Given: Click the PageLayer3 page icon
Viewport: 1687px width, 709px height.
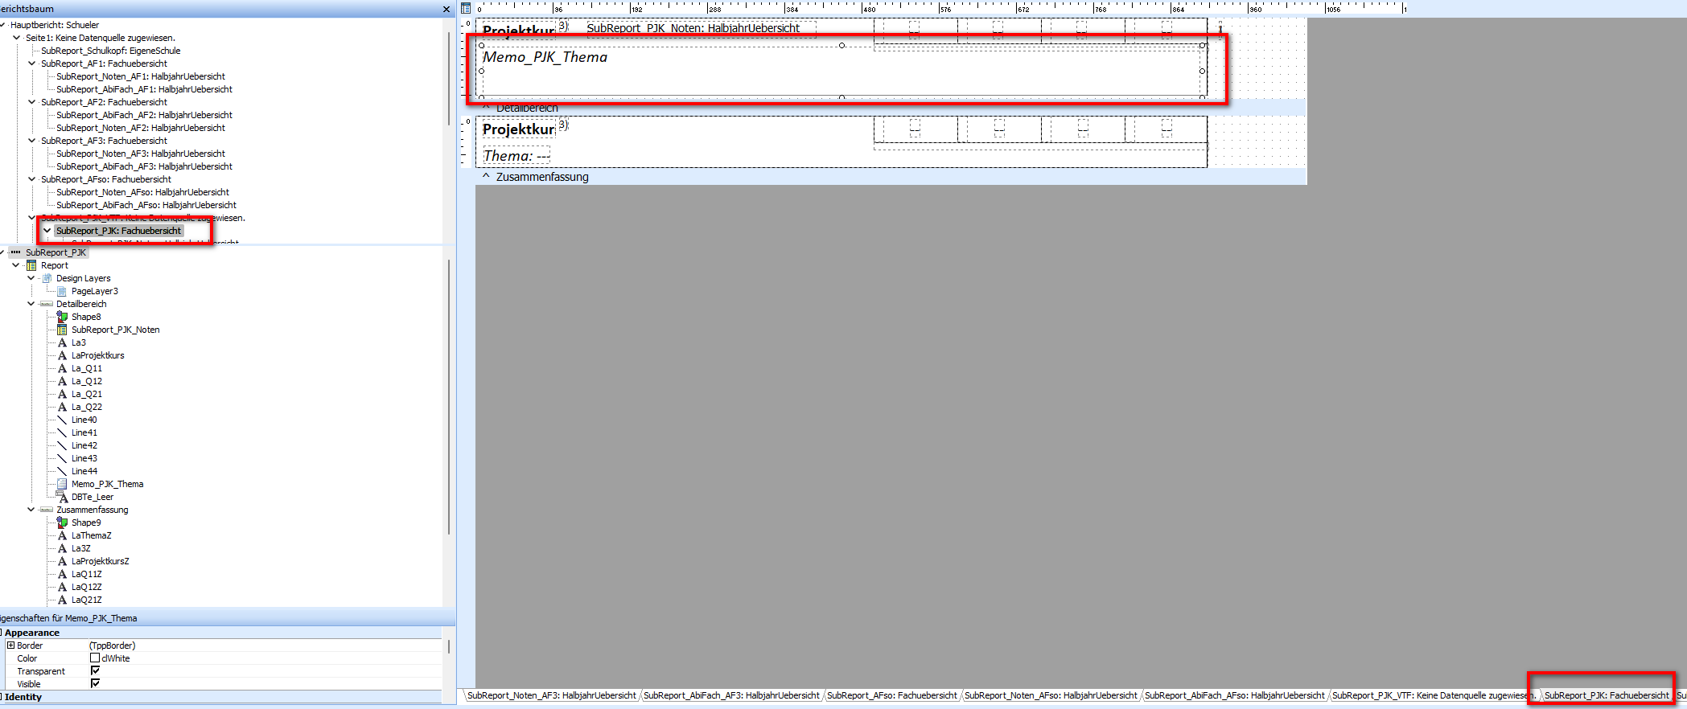Looking at the screenshot, I should 62,291.
